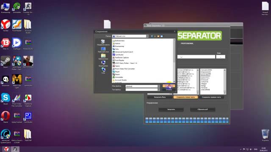Select Foxit Reader in the file list
Screen dimensions: 271x152
point(119,60)
